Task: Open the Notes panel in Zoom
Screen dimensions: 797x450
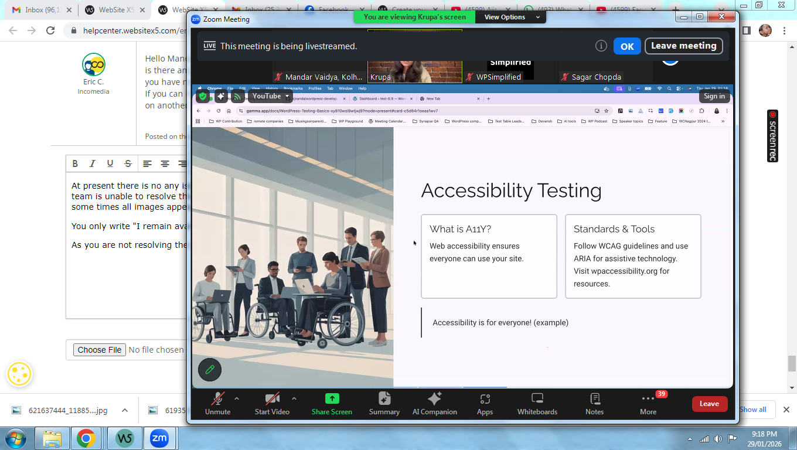Action: tap(594, 403)
